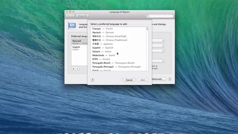Select Português (Portugal) in the list

click(x=119, y=67)
